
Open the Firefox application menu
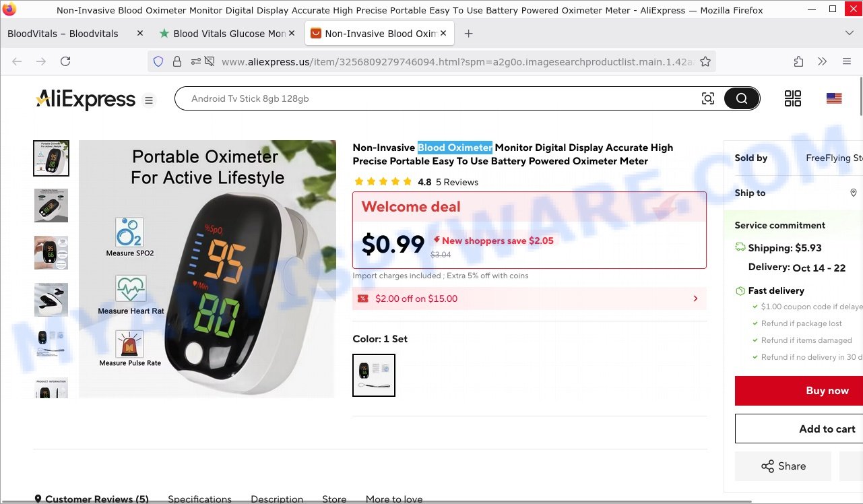[847, 61]
